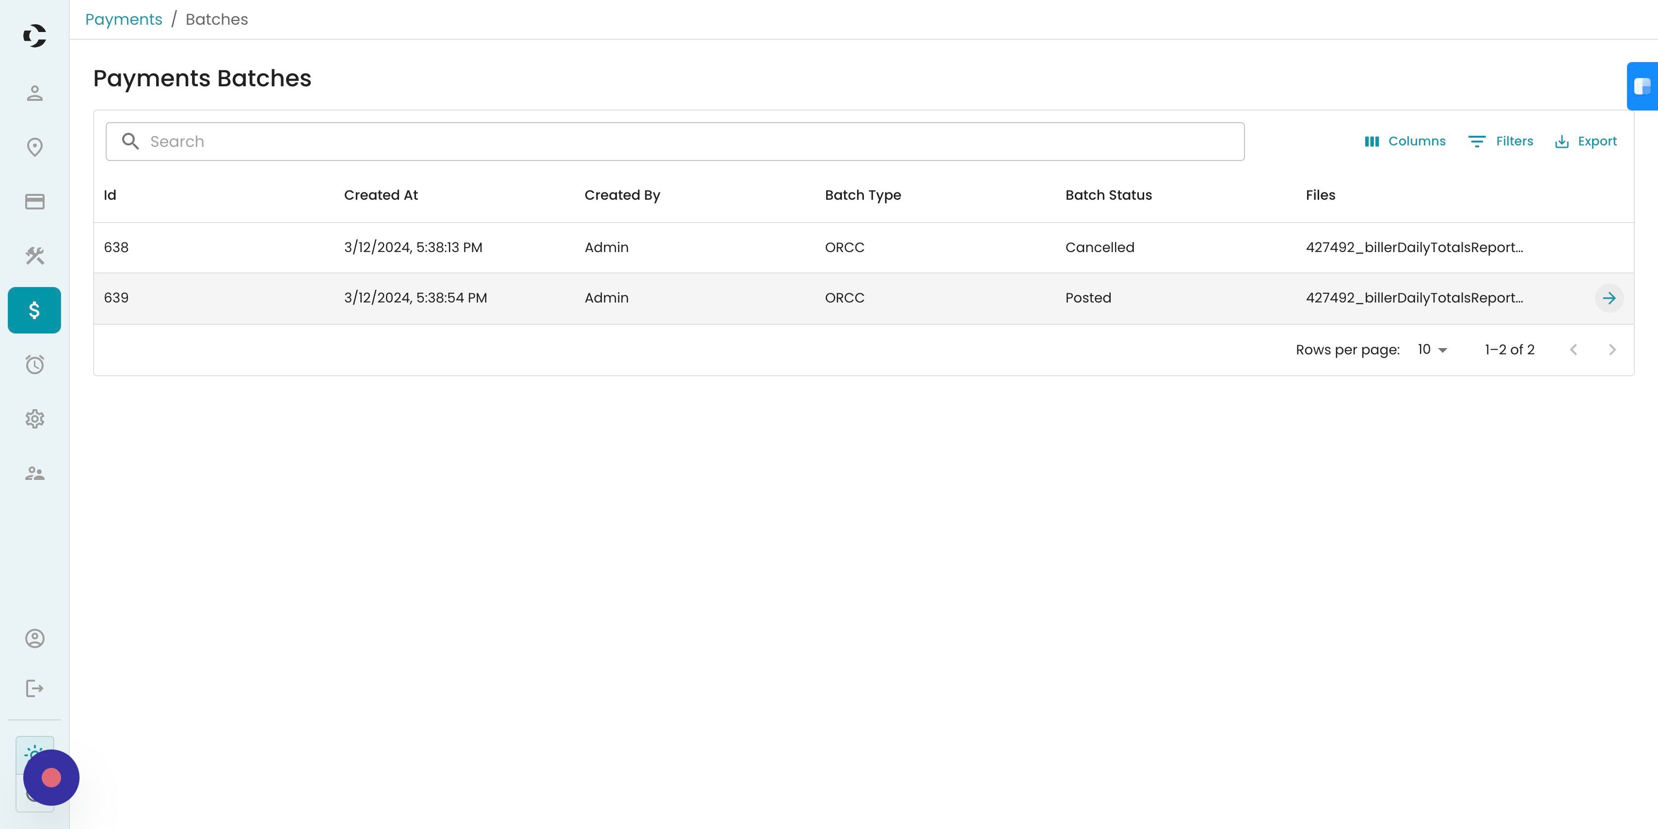This screenshot has width=1658, height=829.
Task: Open the locations map pin icon
Action: coord(35,147)
